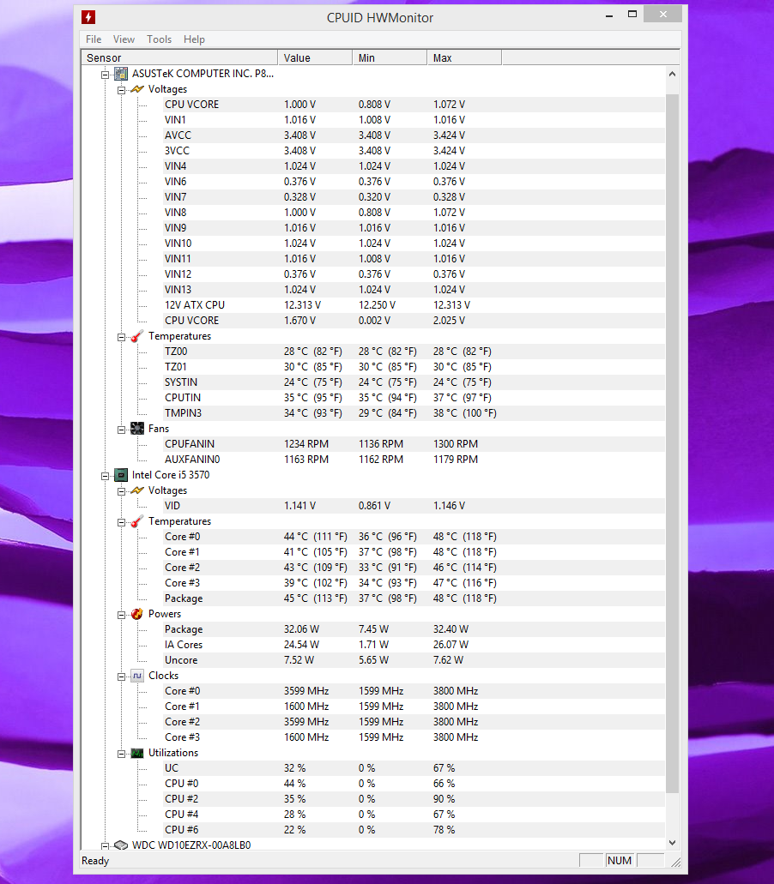Collapse the WDC WD10EZRX drive node
Screen dimensions: 774x884
point(105,845)
